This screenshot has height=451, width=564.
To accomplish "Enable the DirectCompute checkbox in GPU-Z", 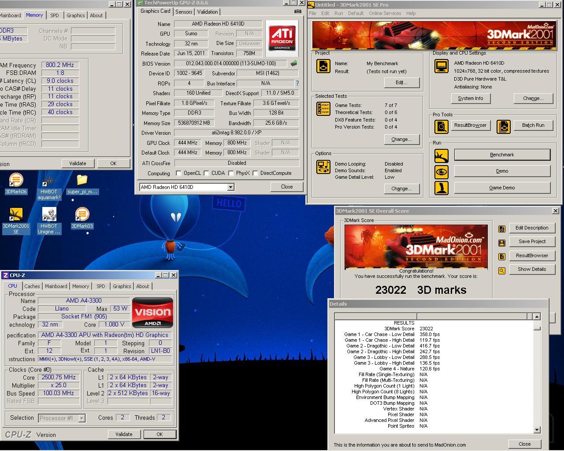I will 255,173.
